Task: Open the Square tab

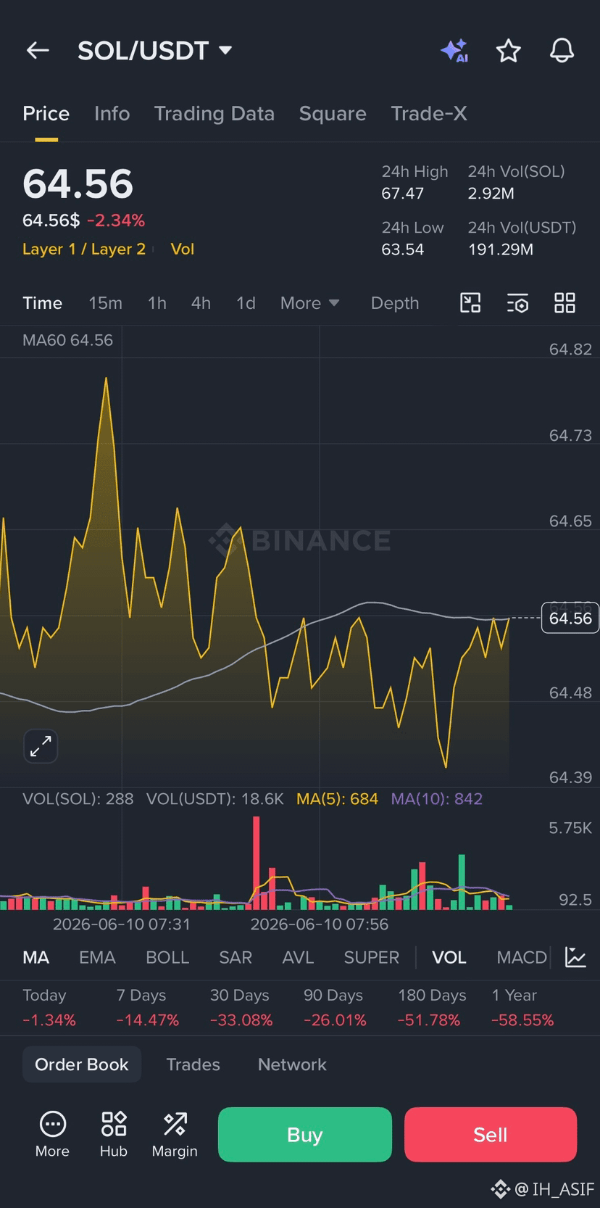Action: (x=333, y=113)
